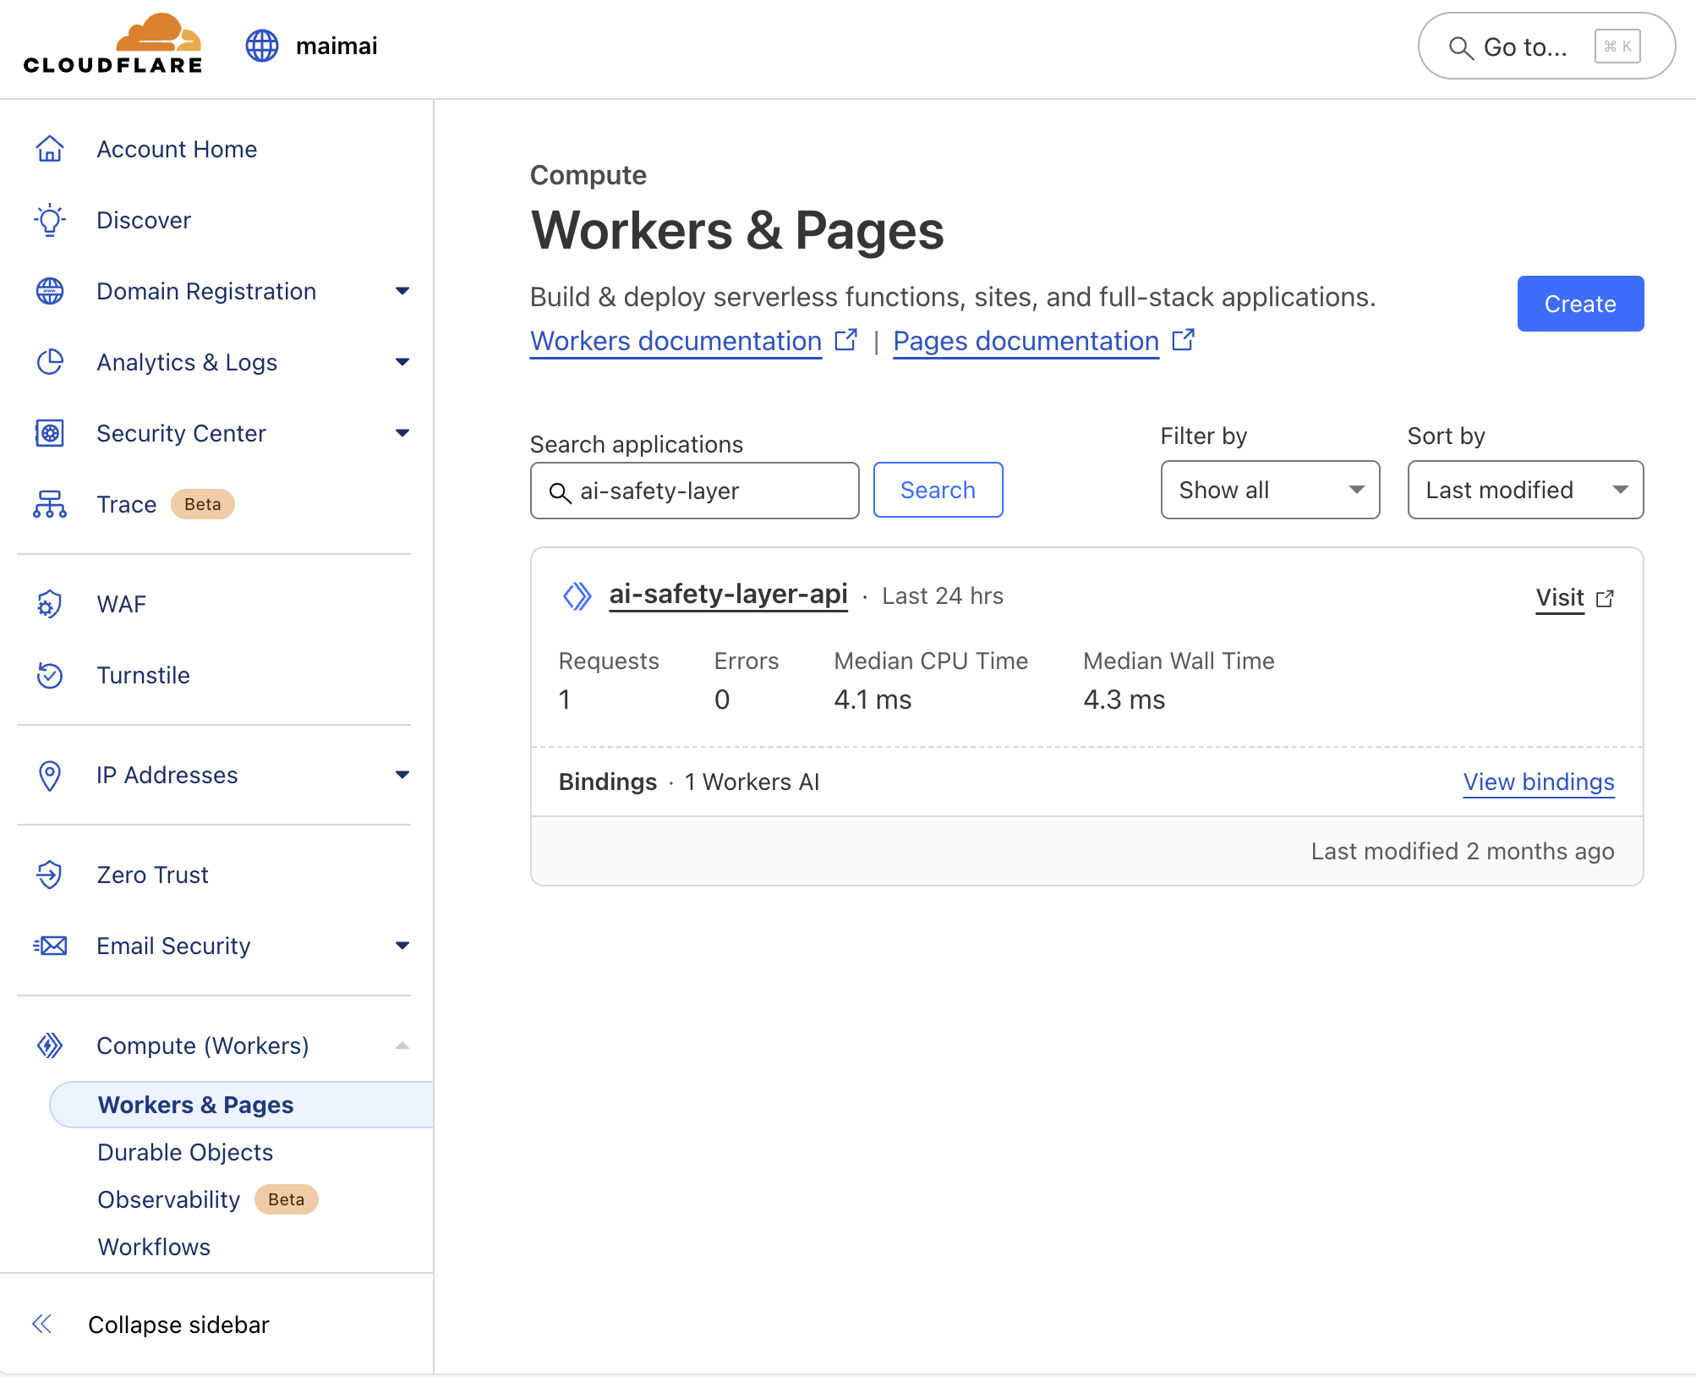Click the magnifier icon in search applications
This screenshot has height=1377, width=1696.
click(560, 492)
